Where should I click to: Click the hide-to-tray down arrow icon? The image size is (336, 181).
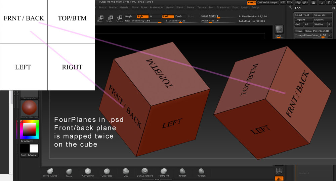pyautogui.click(x=322, y=3)
